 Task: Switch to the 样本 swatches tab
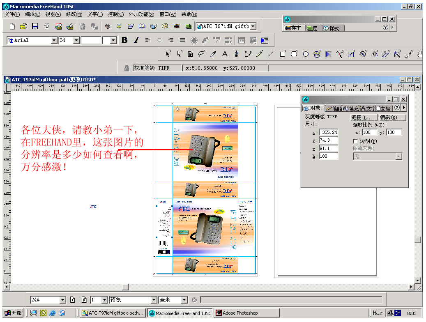[x=293, y=28]
